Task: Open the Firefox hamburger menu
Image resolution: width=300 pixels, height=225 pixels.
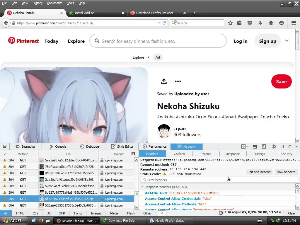Action: (294, 23)
